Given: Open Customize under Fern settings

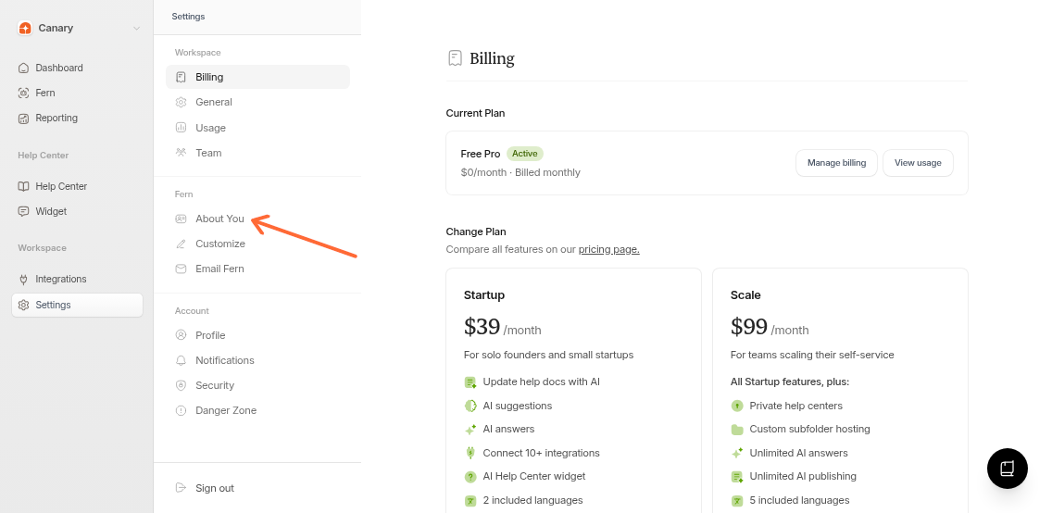Looking at the screenshot, I should pyautogui.click(x=219, y=244).
